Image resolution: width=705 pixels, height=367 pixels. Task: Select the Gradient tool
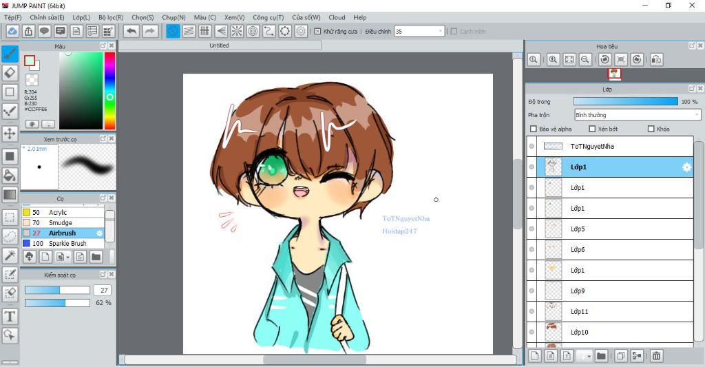click(x=10, y=195)
